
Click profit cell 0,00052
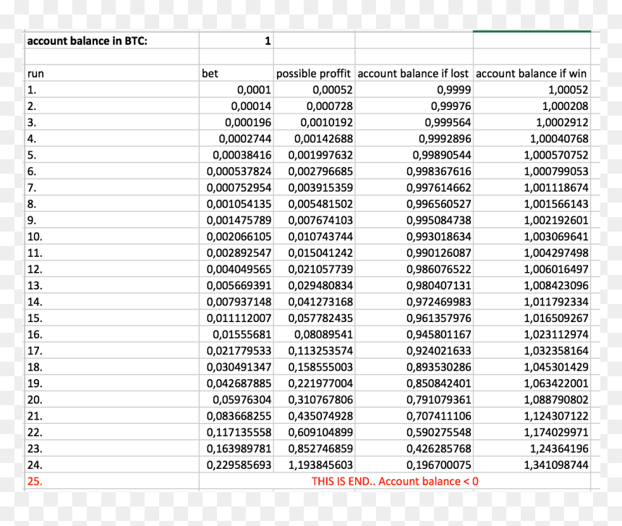pos(314,90)
